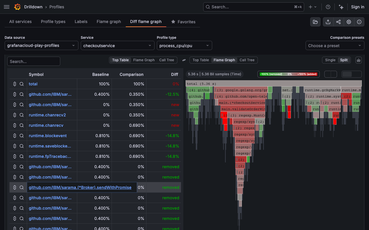Click sandwich-view icon for runtime.blockevent

point(15,136)
